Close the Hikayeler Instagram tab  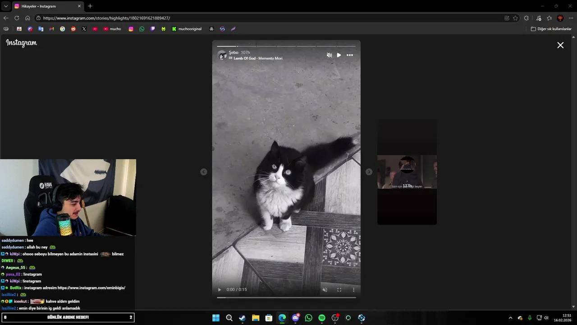click(x=79, y=6)
